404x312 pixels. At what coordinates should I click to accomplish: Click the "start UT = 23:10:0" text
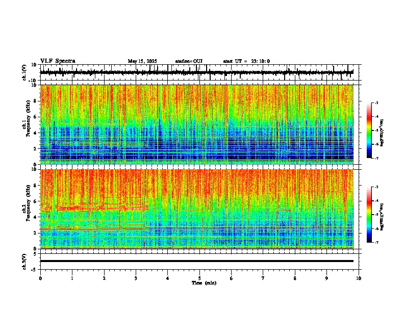point(246,61)
